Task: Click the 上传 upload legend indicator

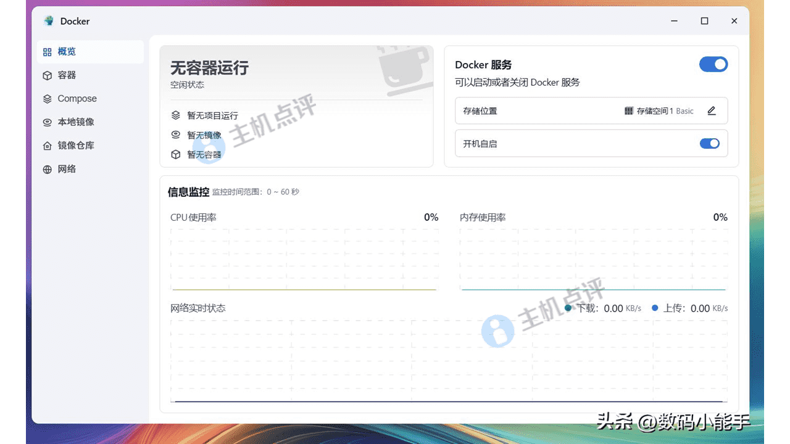Action: point(655,308)
